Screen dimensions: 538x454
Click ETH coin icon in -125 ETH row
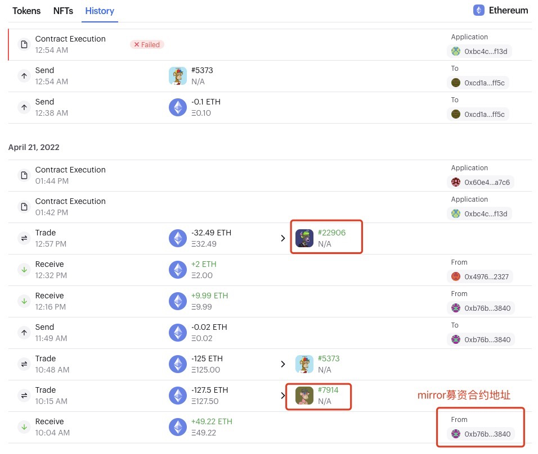click(x=178, y=364)
